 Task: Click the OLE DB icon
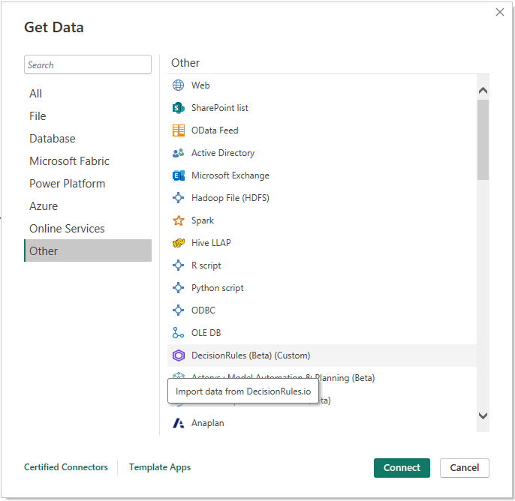[x=178, y=333]
